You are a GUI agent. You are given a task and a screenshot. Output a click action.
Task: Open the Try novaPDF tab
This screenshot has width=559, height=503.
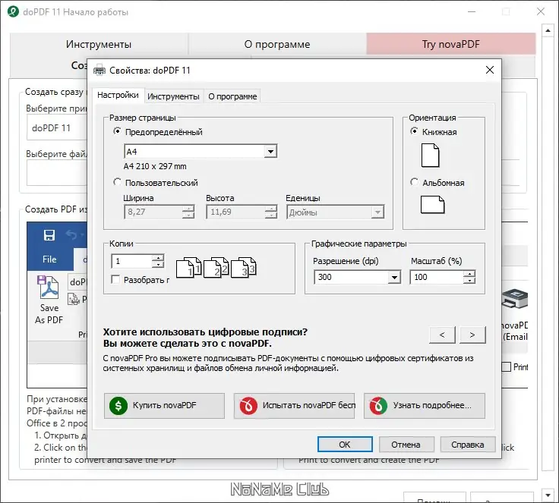point(451,44)
